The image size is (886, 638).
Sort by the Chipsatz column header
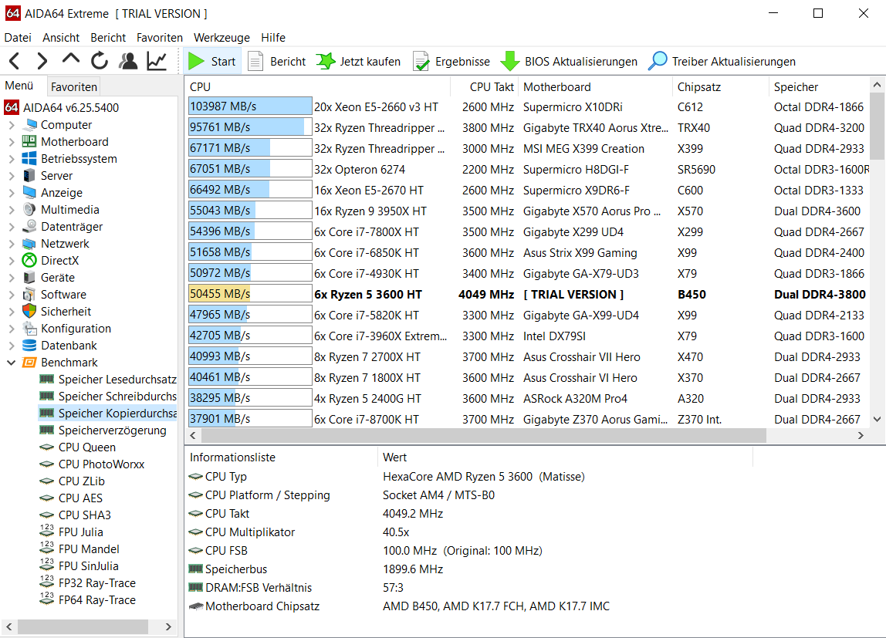pos(721,87)
